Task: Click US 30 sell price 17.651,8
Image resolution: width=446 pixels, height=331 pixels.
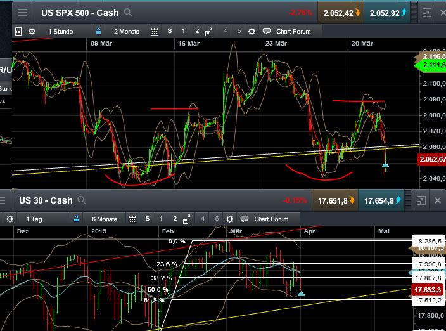Action: pyautogui.click(x=335, y=200)
